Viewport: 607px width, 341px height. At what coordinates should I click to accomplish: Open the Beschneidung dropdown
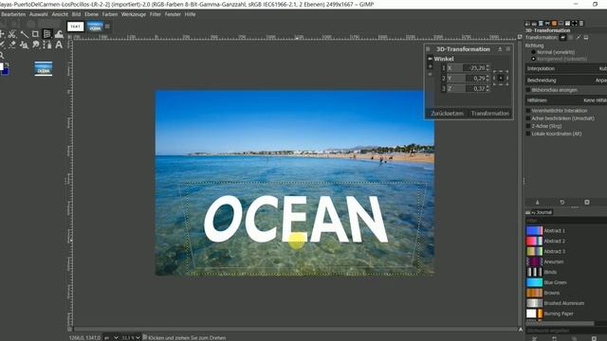pyautogui.click(x=566, y=80)
